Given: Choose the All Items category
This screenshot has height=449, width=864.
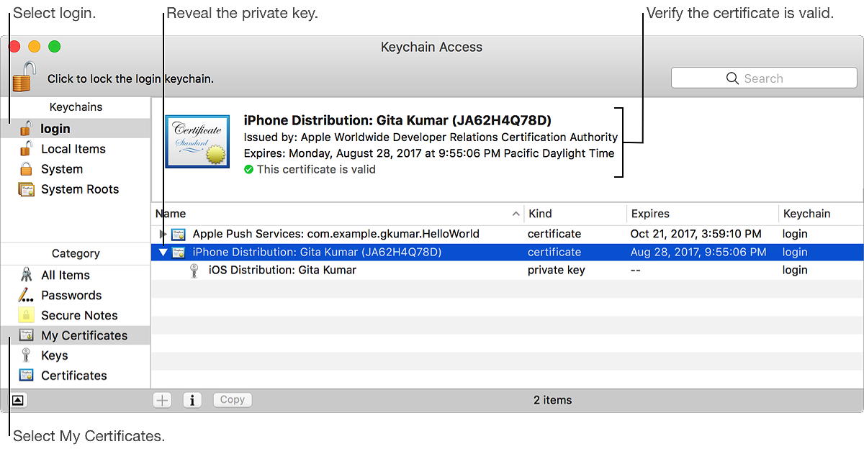Looking at the screenshot, I should tap(76, 275).
